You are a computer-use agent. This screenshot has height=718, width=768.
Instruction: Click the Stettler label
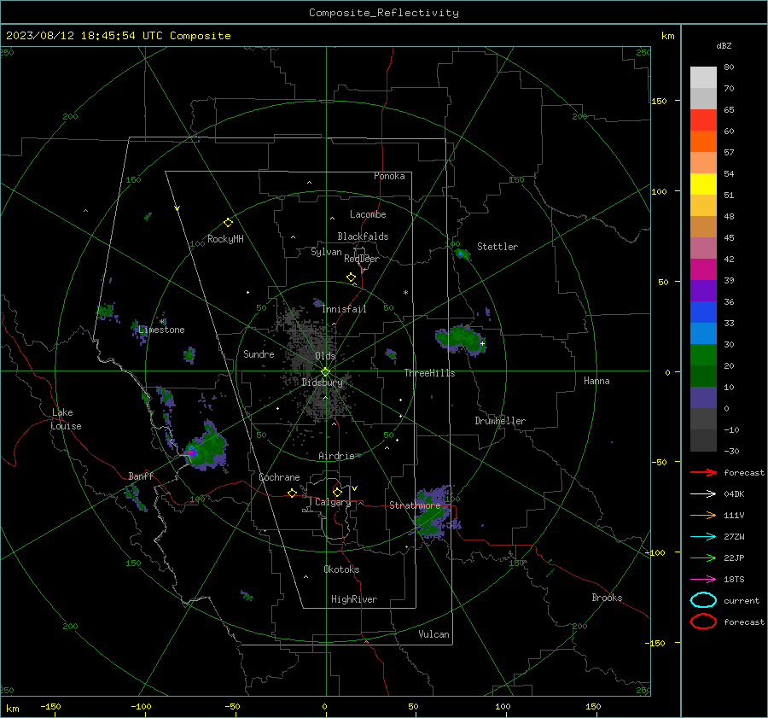point(497,247)
